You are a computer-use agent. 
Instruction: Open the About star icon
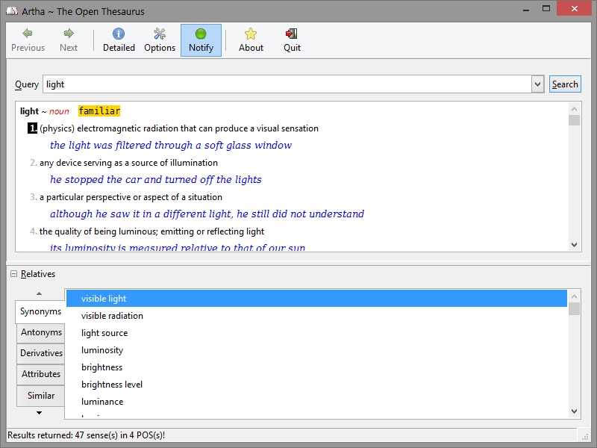tap(251, 34)
